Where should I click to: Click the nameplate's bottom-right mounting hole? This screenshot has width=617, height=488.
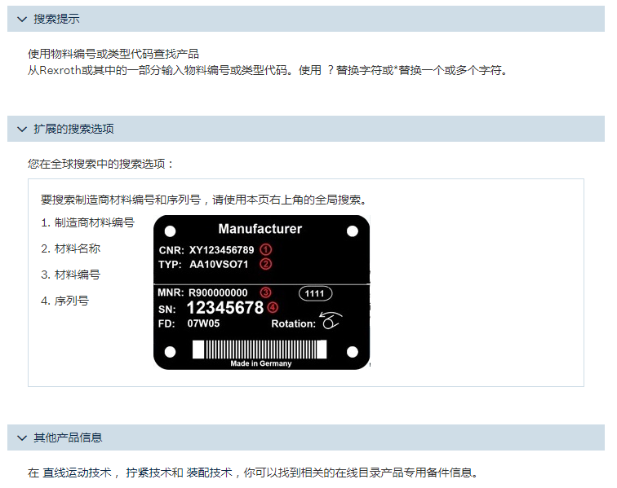[x=353, y=351]
